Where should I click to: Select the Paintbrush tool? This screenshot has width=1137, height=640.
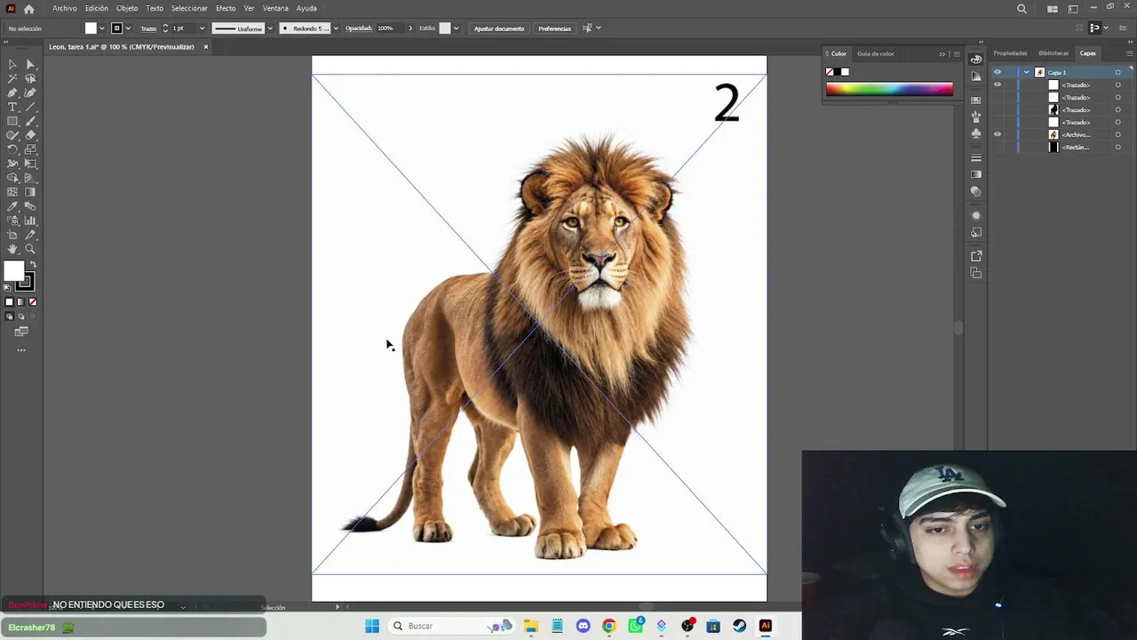click(30, 121)
